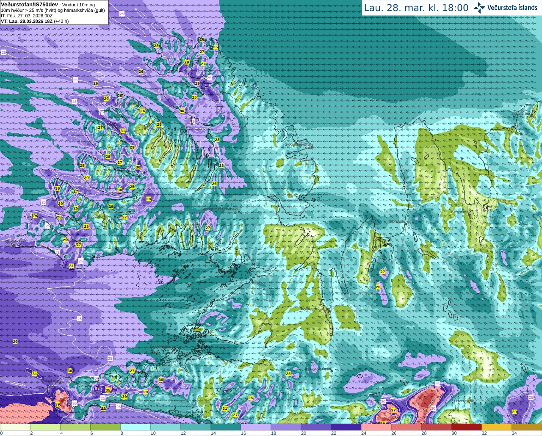Viewport: 542px width, 436px height.
Task: Click the pale yellow 0–2 legend swatch
Action: [15, 427]
